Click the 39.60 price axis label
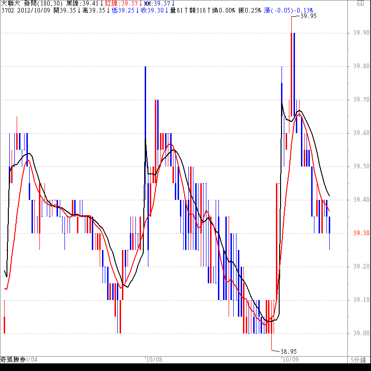The height and width of the screenshot is (371, 371). click(361, 133)
